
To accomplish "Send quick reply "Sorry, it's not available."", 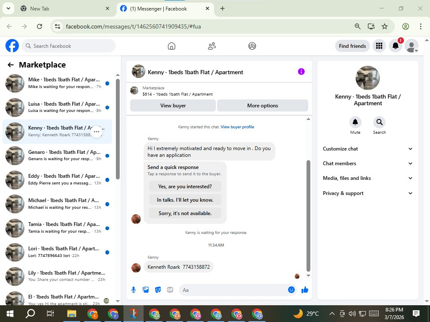I will click(185, 213).
